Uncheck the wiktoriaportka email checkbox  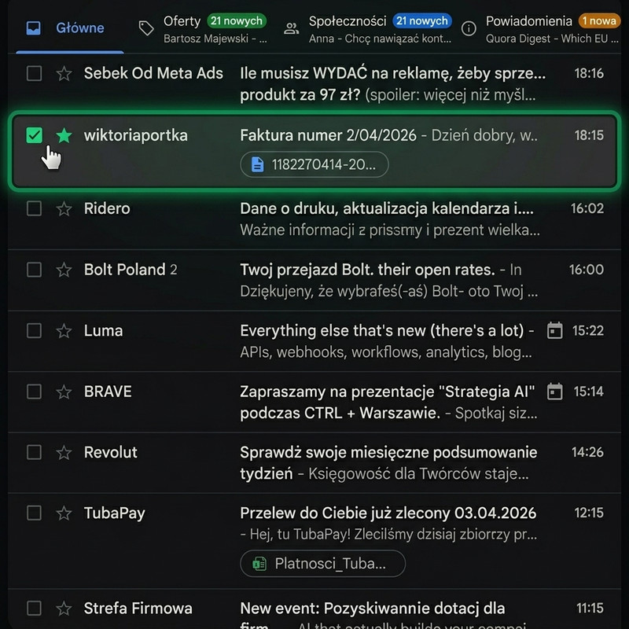click(34, 135)
